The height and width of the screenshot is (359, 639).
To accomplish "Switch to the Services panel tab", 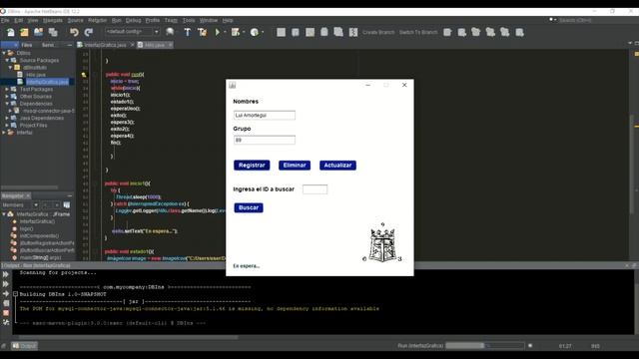I will (x=48, y=45).
